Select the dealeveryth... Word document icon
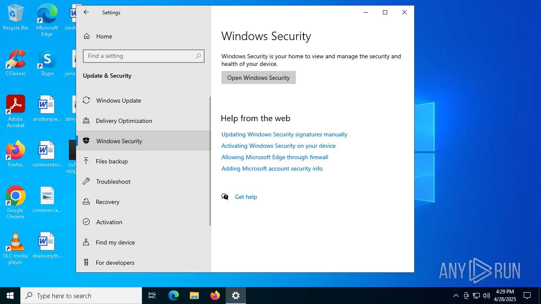The width and height of the screenshot is (541, 304). [x=47, y=245]
